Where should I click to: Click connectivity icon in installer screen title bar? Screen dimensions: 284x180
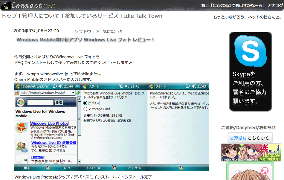(x=121, y=86)
